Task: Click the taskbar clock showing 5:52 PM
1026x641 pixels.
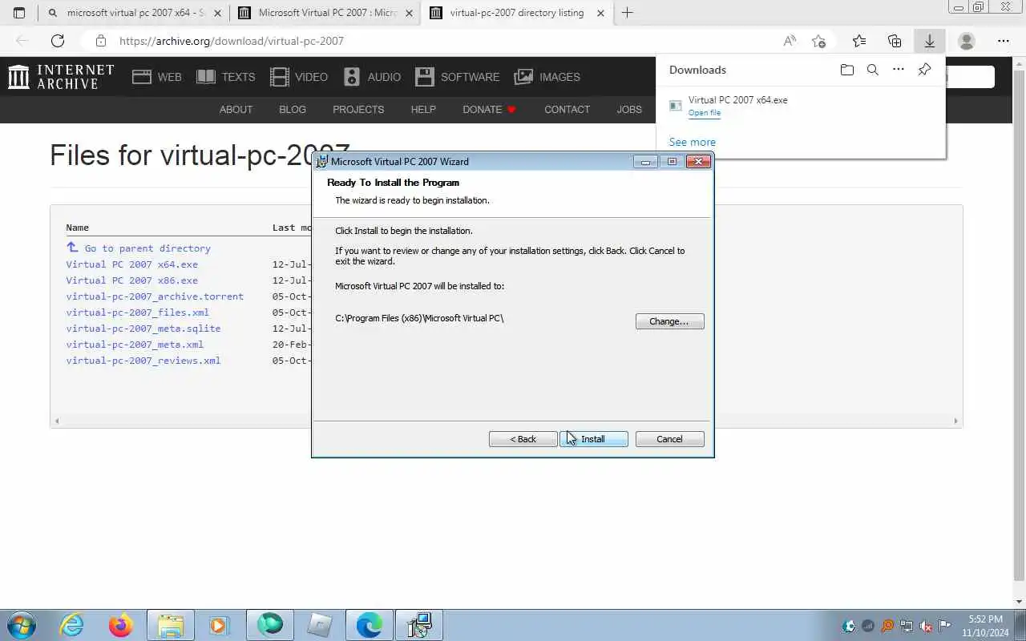Action: (985, 626)
